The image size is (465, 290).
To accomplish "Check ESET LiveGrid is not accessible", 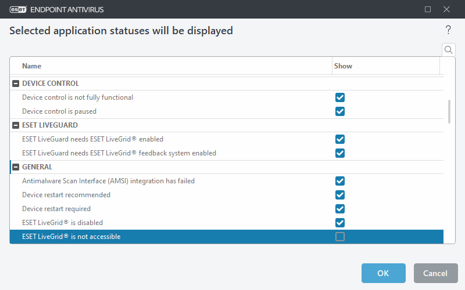I will pos(340,237).
